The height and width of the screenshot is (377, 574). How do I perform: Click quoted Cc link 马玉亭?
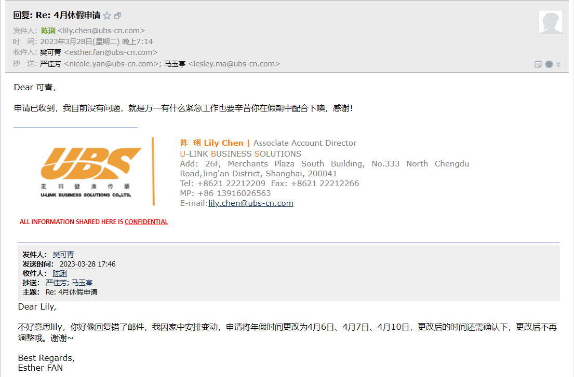82,283
